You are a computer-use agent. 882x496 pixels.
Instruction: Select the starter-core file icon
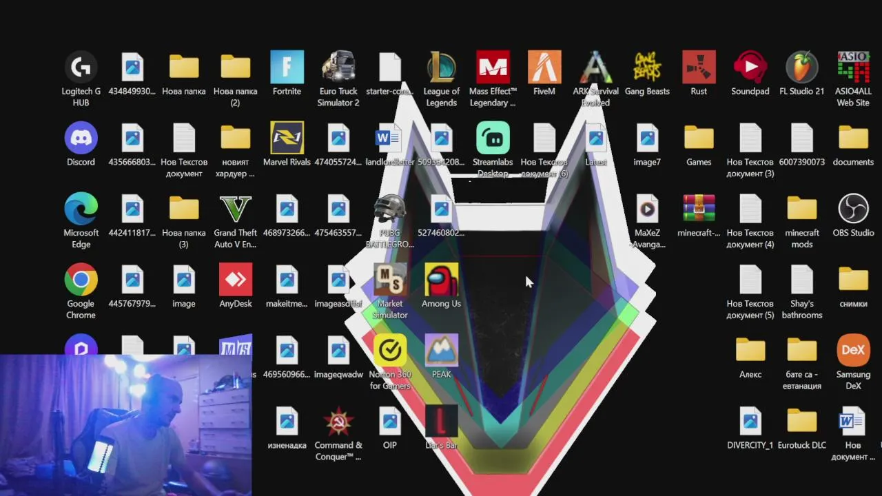[x=390, y=73]
